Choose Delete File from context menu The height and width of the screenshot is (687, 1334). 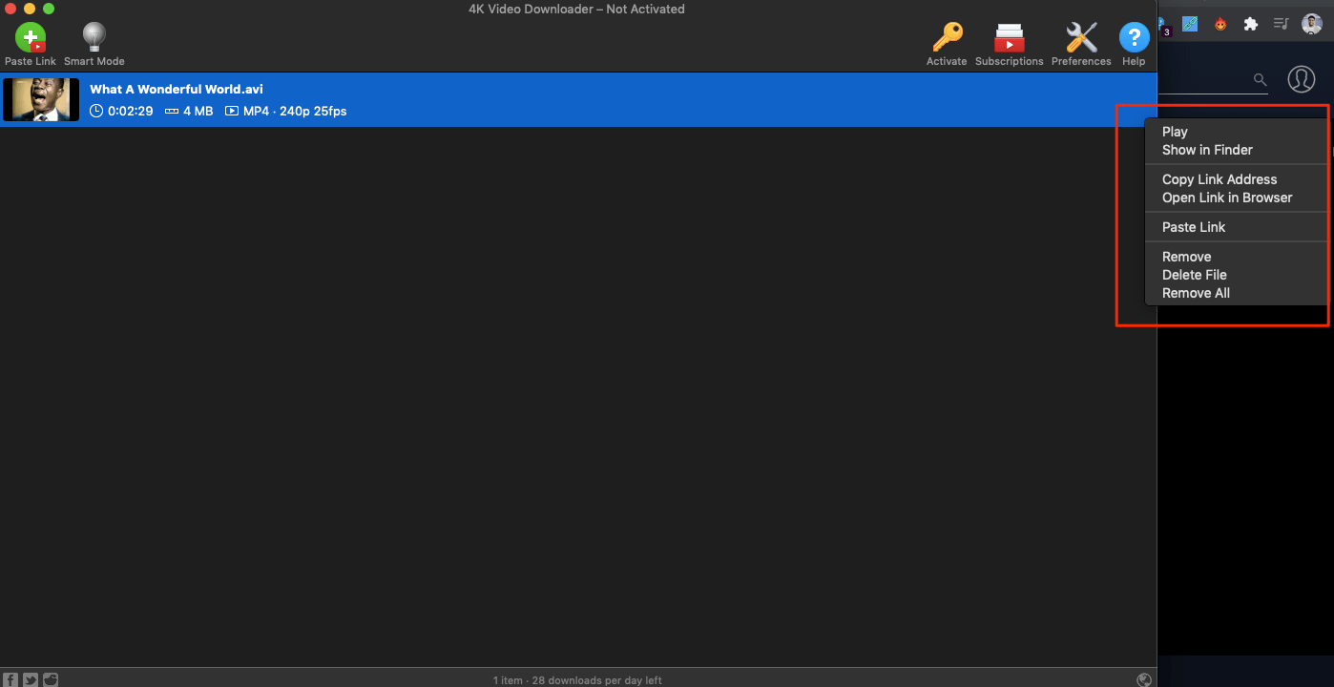(x=1194, y=275)
